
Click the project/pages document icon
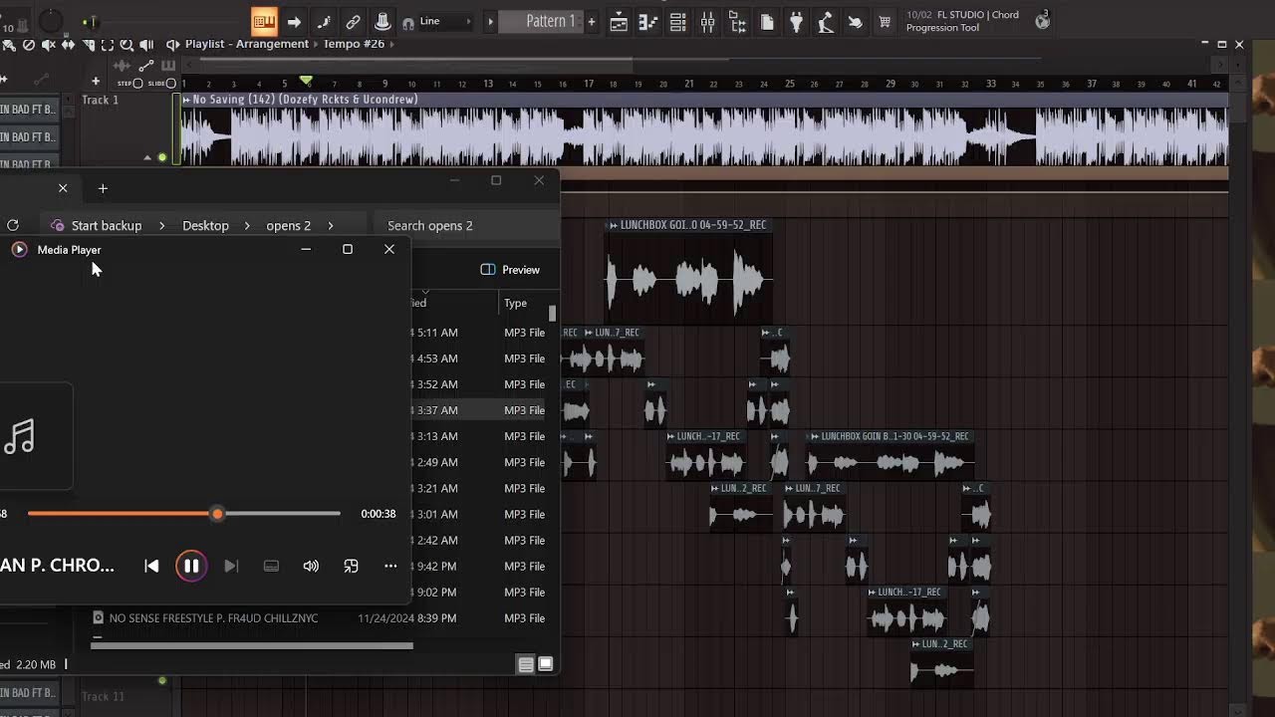pyautogui.click(x=768, y=21)
